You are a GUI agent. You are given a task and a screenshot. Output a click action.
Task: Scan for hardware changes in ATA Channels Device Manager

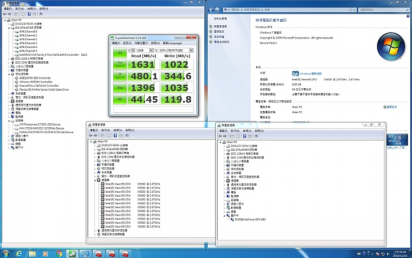(x=41, y=14)
